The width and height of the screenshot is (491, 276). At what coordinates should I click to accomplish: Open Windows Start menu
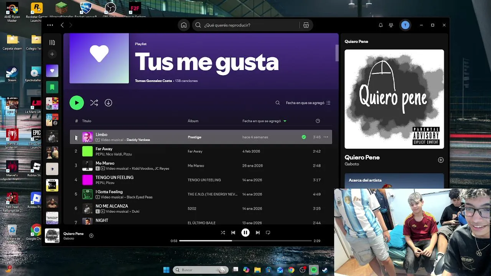(166, 270)
